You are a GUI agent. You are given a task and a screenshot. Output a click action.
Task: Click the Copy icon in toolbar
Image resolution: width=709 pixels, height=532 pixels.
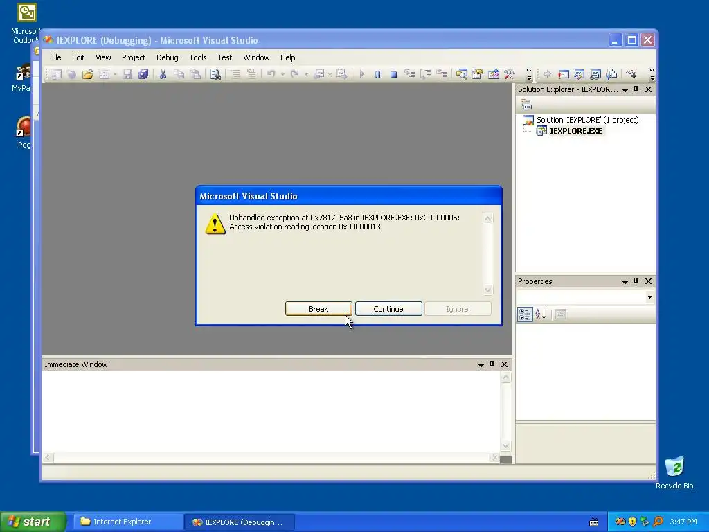179,74
